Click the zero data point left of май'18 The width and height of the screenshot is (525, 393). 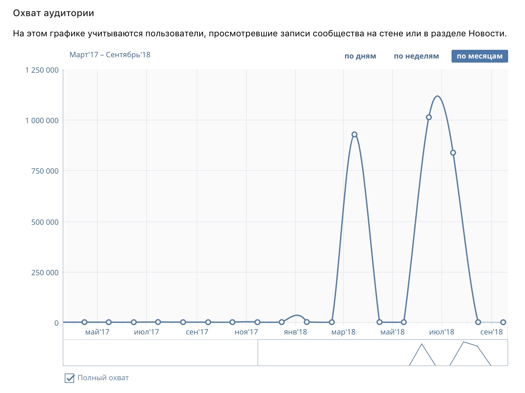pyautogui.click(x=379, y=322)
